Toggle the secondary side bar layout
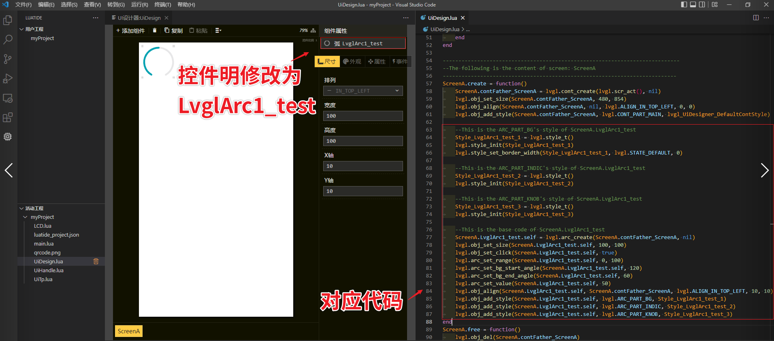 coord(702,4)
